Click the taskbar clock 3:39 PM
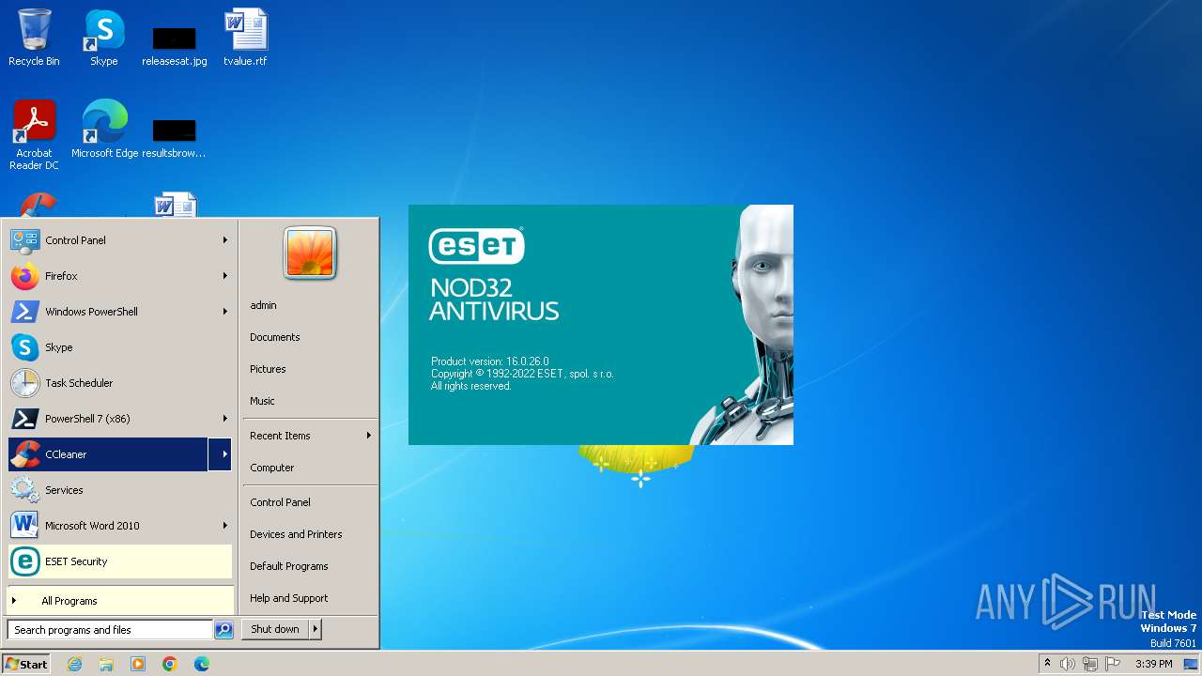Image resolution: width=1202 pixels, height=676 pixels. [x=1153, y=664]
